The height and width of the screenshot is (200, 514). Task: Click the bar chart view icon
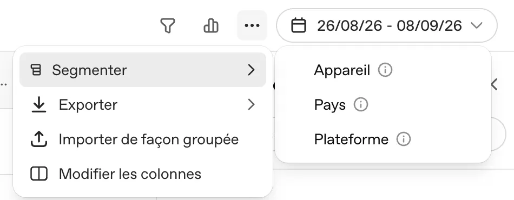click(211, 25)
